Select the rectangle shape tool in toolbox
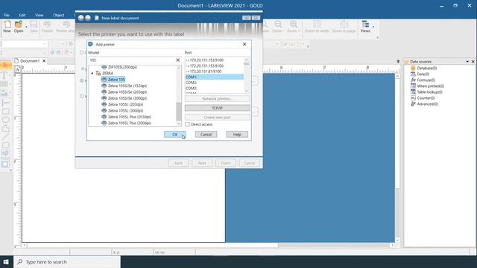This screenshot has width=477, height=268. [x=5, y=111]
